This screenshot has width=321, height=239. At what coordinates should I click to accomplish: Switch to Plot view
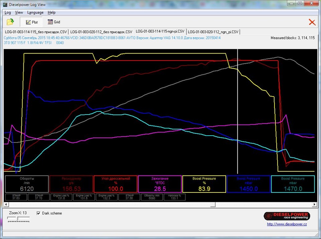31,22
